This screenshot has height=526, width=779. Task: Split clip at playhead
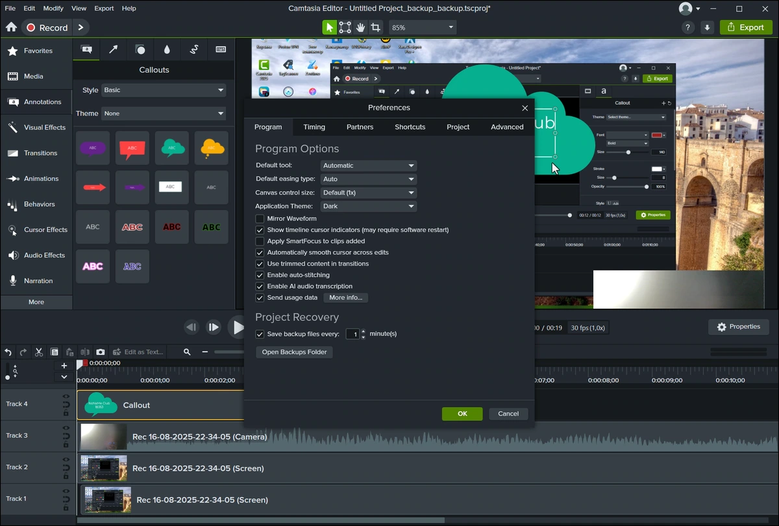pos(85,352)
